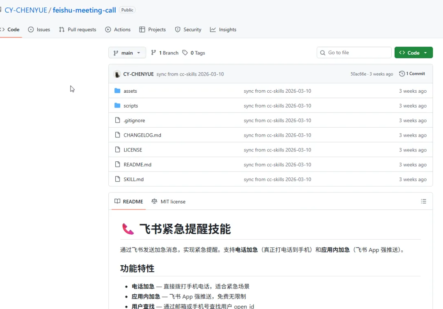Click the Security shield icon
The image size is (443, 309).
point(178,30)
